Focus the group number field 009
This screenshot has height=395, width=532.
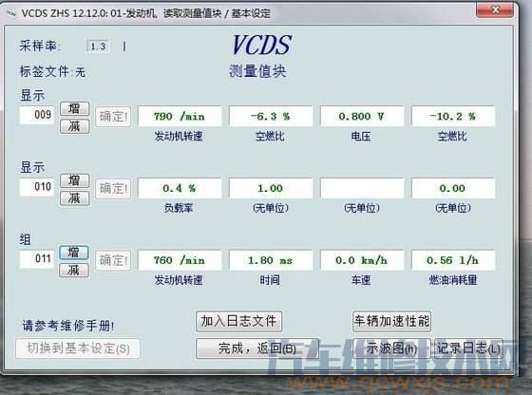[37, 115]
